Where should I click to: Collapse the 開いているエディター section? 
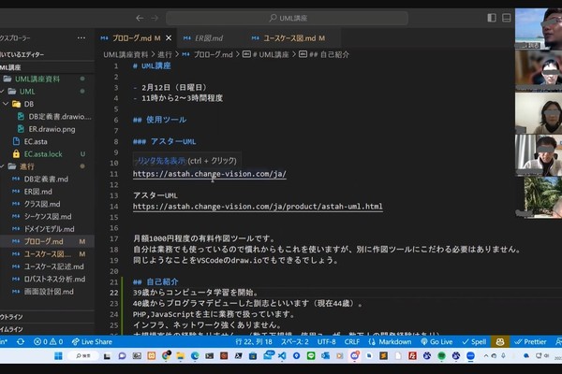click(x=22, y=54)
